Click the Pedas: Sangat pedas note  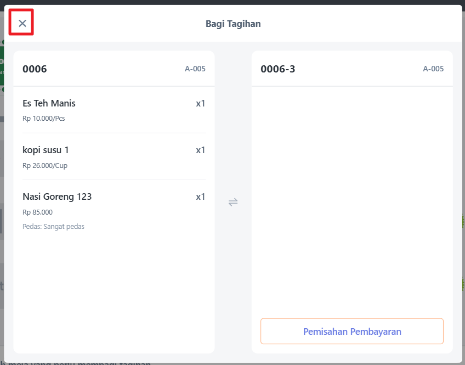click(53, 226)
